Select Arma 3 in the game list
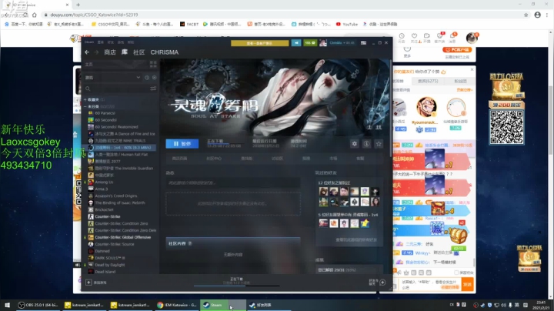Viewport: 554px width, 311px height. 101,189
